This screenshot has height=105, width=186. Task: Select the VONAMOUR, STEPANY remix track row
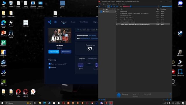[143, 13]
